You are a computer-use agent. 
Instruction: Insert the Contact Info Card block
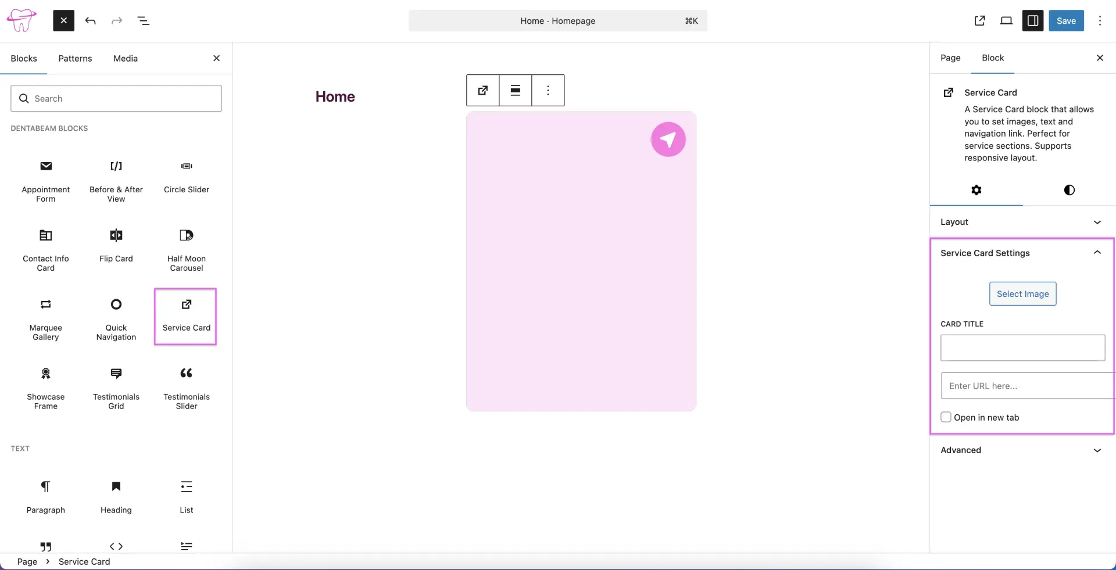(46, 250)
